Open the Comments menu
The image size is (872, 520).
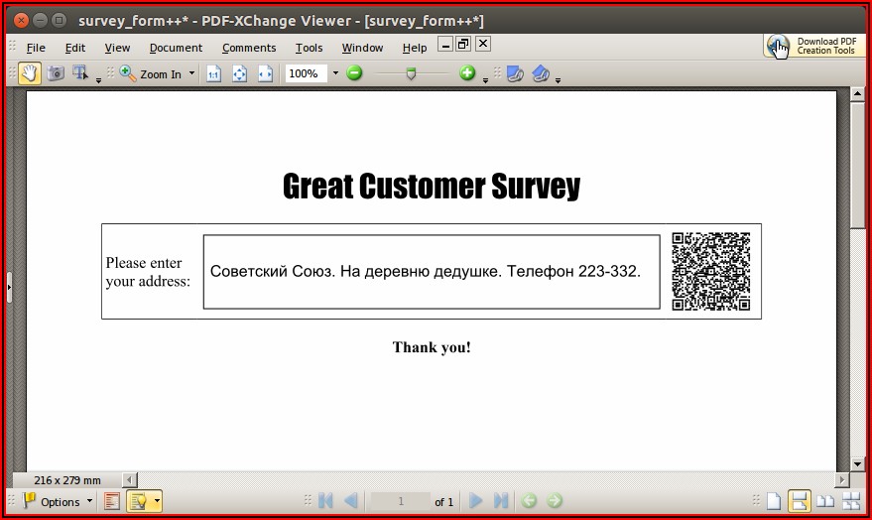pyautogui.click(x=249, y=48)
